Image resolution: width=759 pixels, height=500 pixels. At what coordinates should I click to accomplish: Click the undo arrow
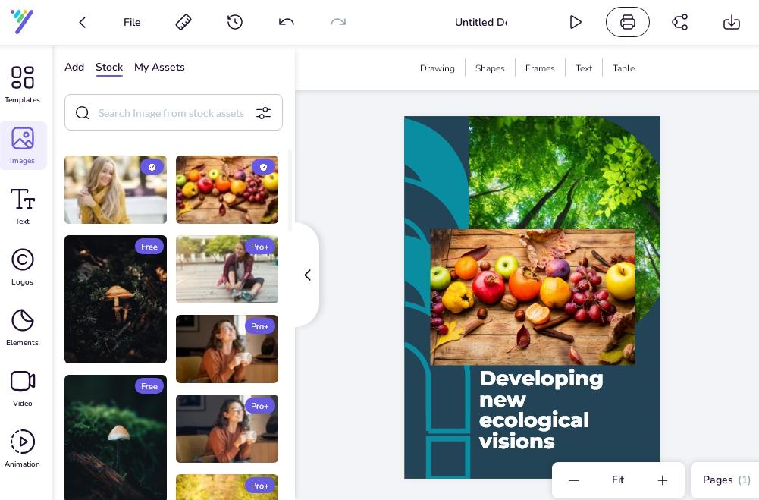[x=287, y=22]
